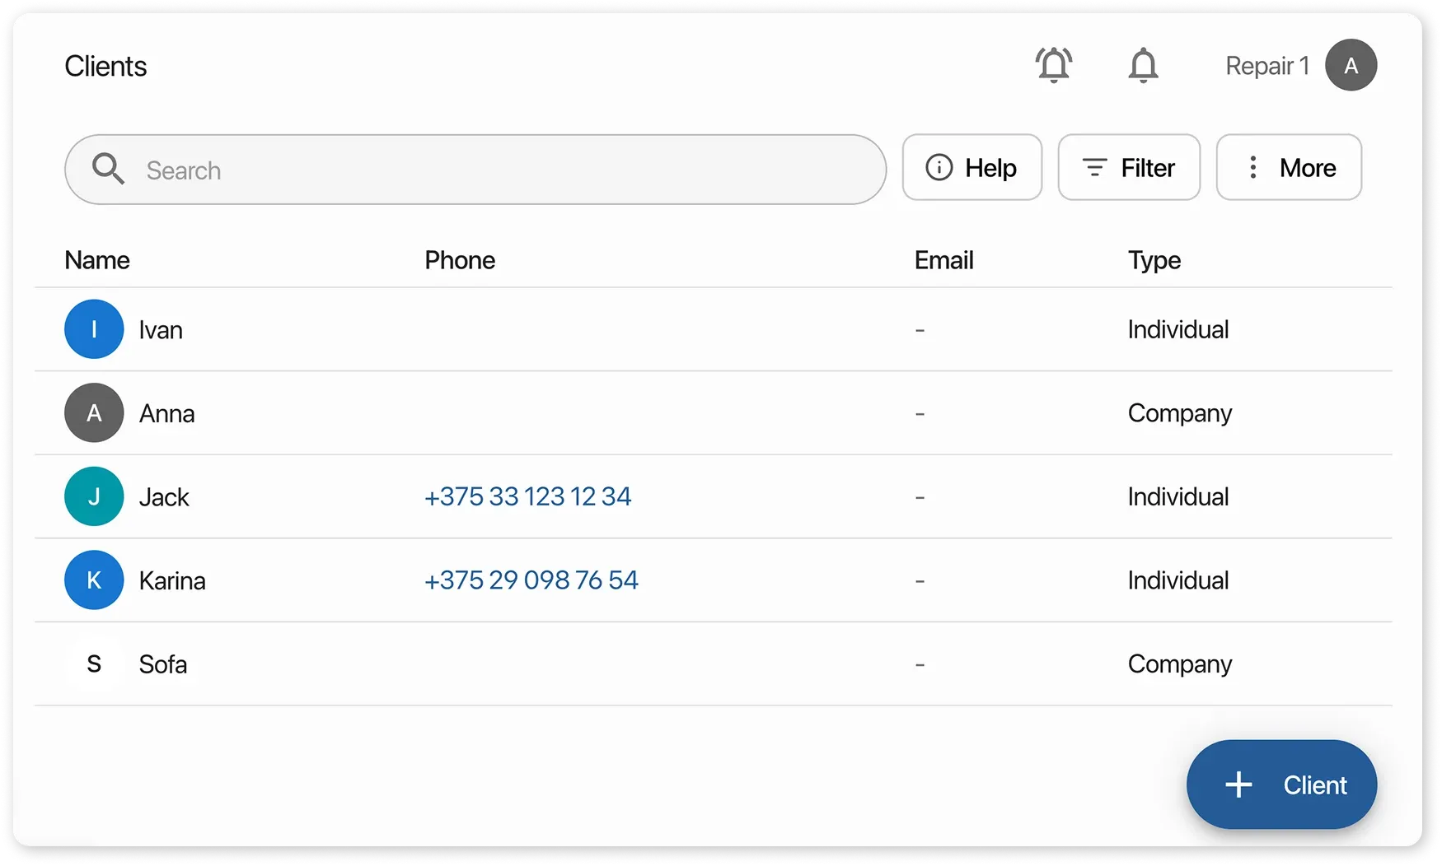
Task: Click the ringing alarm bell icon
Action: [x=1053, y=65]
